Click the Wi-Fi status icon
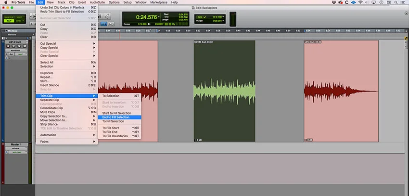This screenshot has height=196, width=409. [360, 2]
